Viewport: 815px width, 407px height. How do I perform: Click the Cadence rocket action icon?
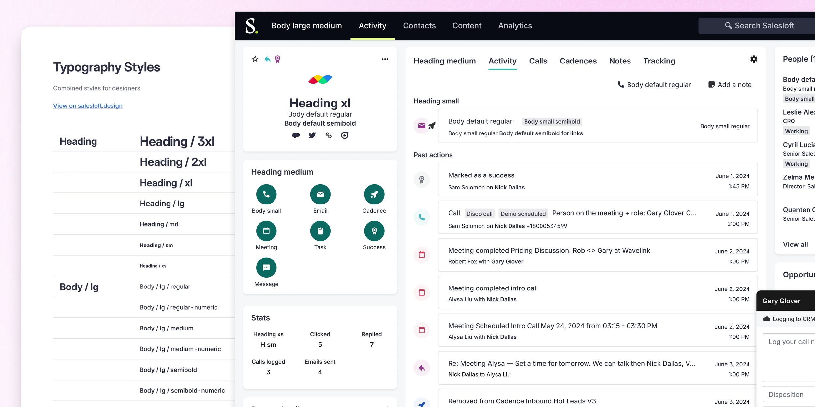tap(374, 194)
